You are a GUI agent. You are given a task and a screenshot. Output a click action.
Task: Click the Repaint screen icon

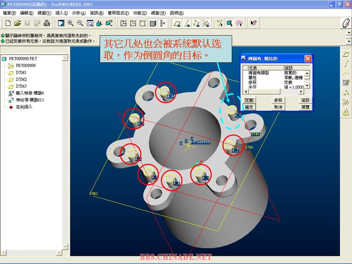[61, 23]
